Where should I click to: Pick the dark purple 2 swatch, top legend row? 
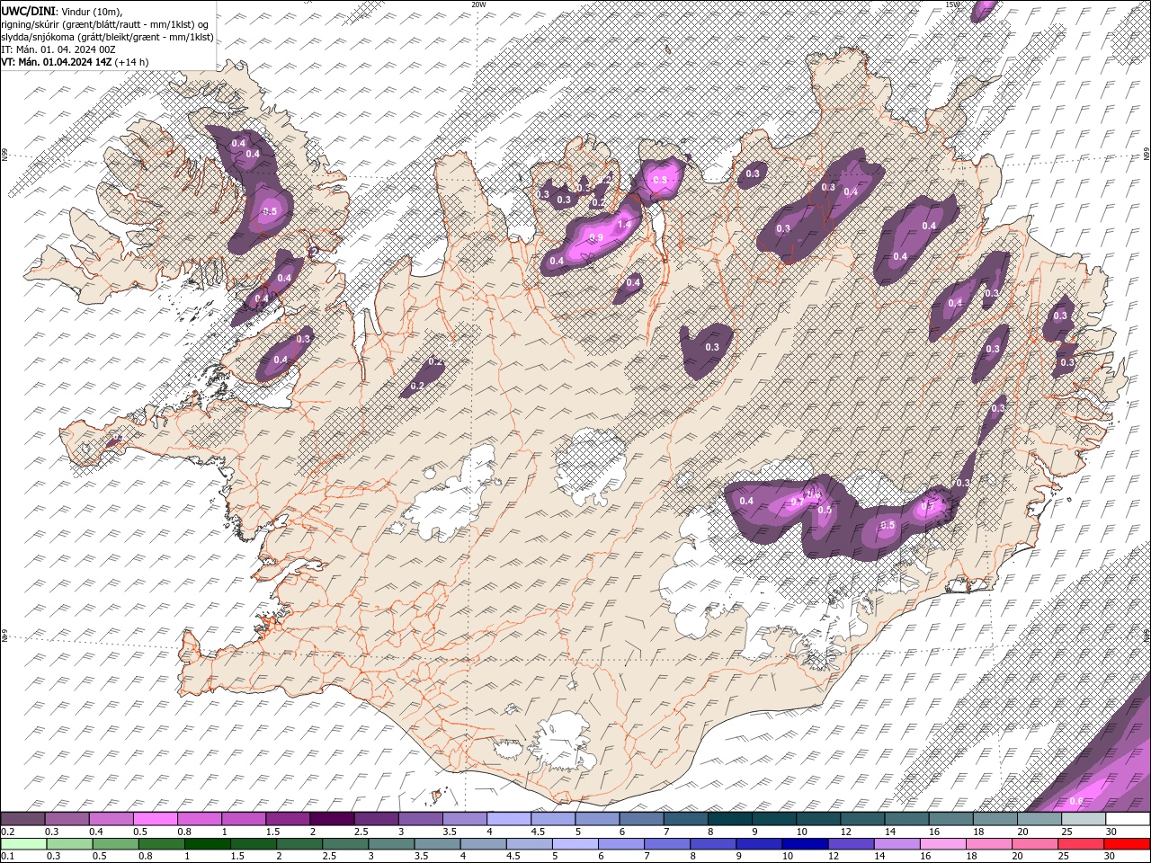pos(332,819)
